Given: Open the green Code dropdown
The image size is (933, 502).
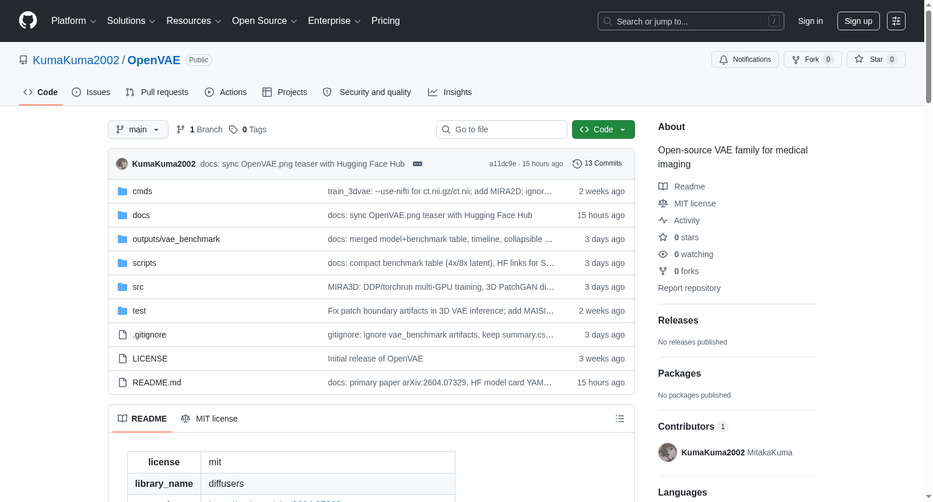Looking at the screenshot, I should pos(604,129).
